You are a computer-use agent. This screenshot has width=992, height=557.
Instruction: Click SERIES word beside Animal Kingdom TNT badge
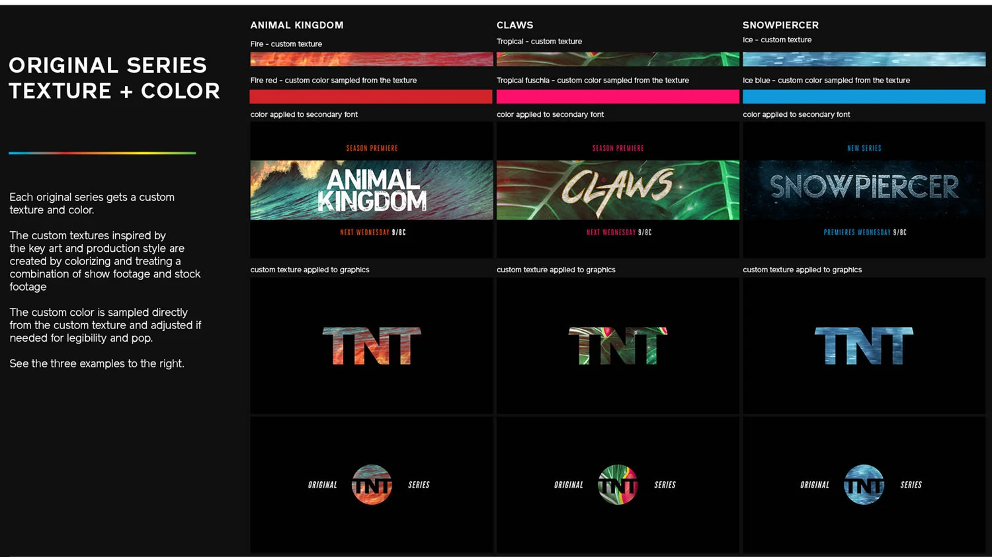pyautogui.click(x=419, y=485)
